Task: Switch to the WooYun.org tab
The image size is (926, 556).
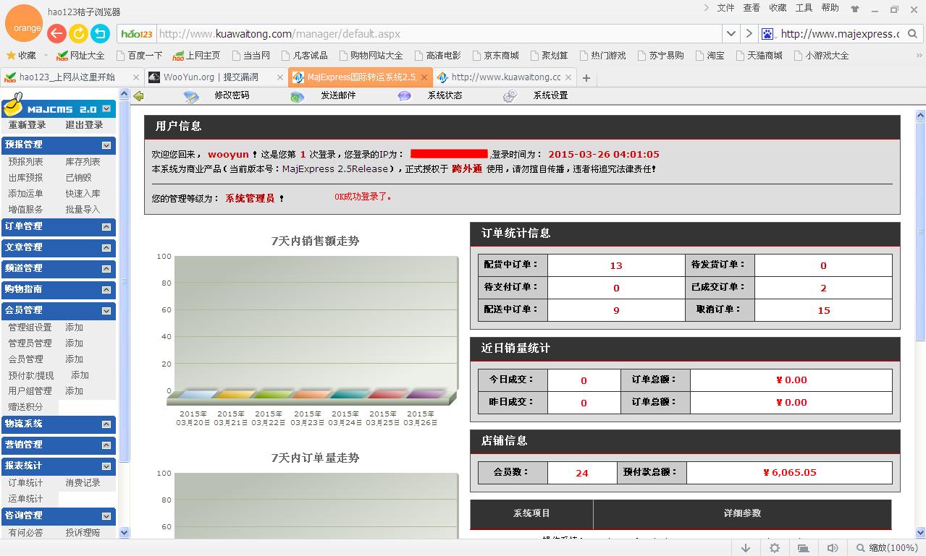Action: pyautogui.click(x=216, y=77)
